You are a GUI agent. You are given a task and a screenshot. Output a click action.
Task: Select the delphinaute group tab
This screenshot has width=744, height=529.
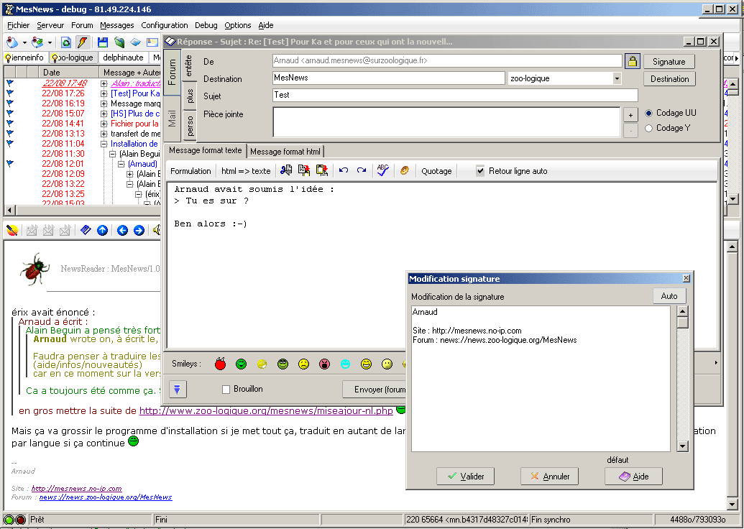[x=123, y=57]
